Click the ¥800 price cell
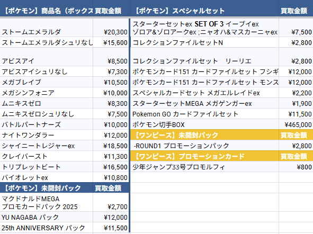The height and width of the screenshot is (234, 313). (x=296, y=167)
